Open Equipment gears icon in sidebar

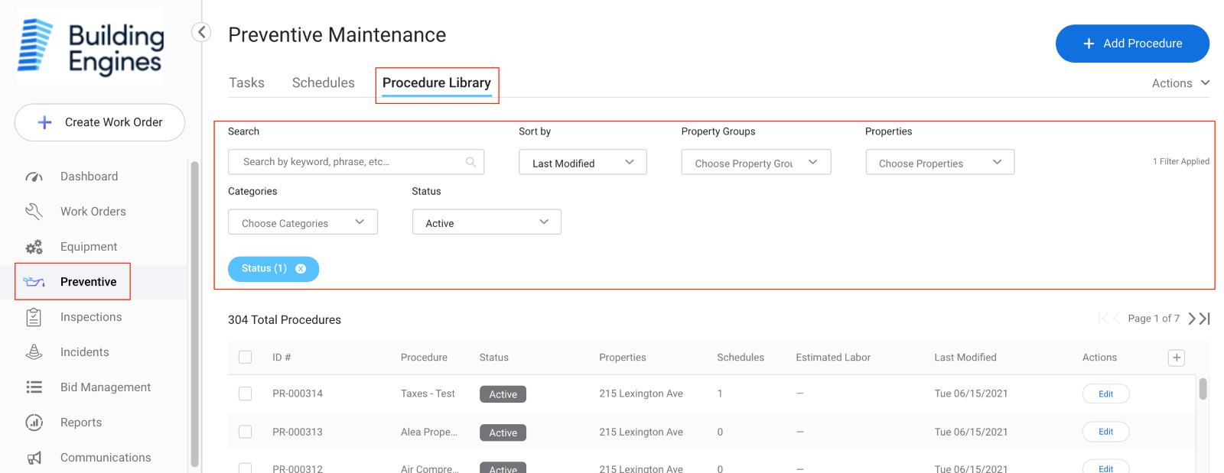click(34, 247)
